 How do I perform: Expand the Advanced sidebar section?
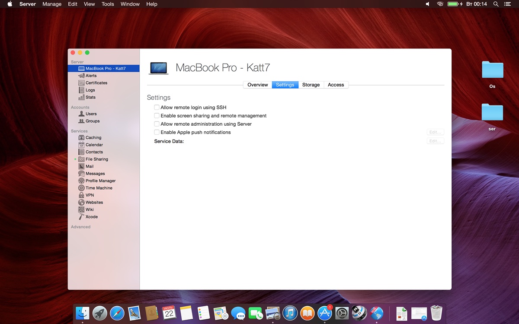point(81,227)
